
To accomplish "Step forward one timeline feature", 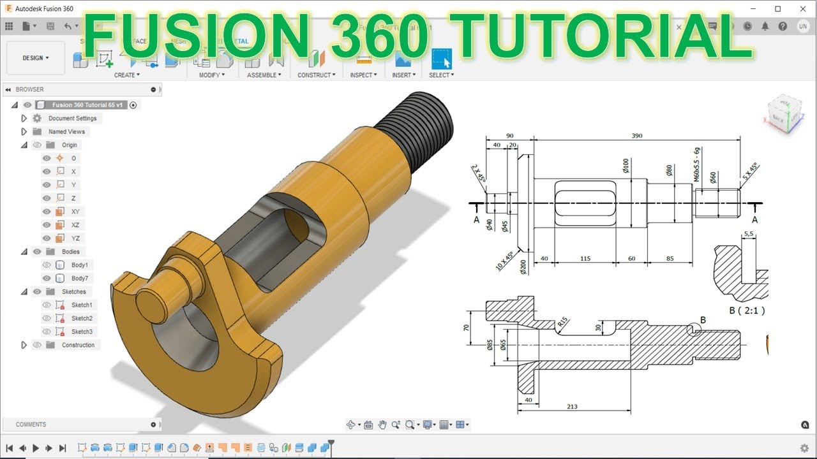I will [49, 448].
